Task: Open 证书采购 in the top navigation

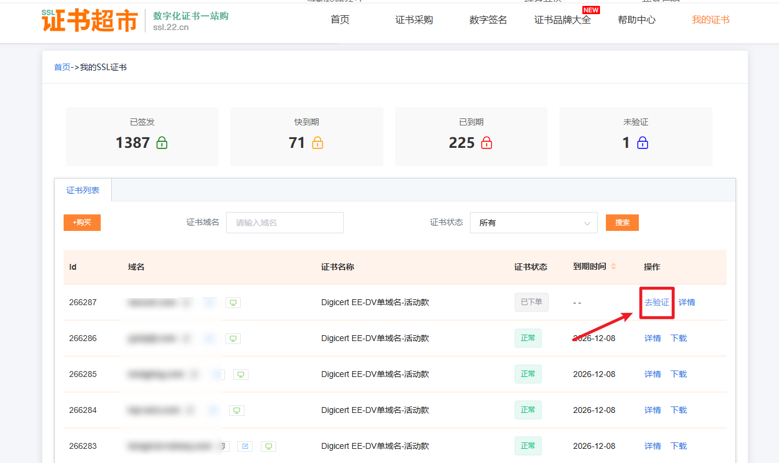Action: tap(414, 20)
